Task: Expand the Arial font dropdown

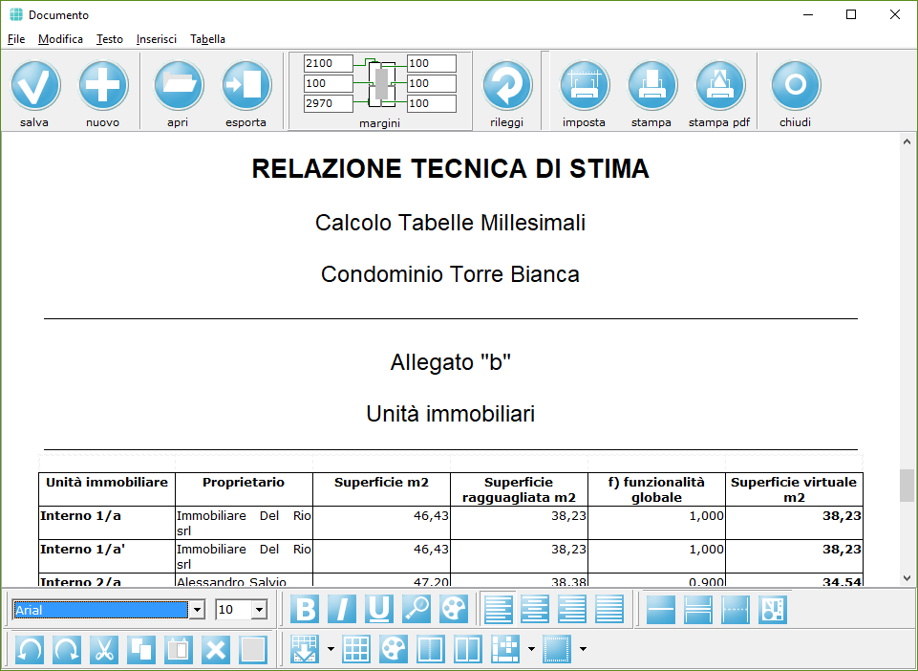Action: click(198, 610)
